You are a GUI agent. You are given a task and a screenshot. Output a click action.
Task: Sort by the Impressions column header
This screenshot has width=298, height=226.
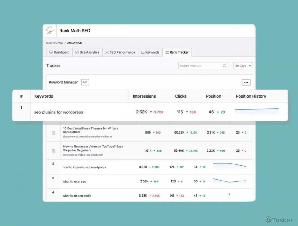coord(144,96)
